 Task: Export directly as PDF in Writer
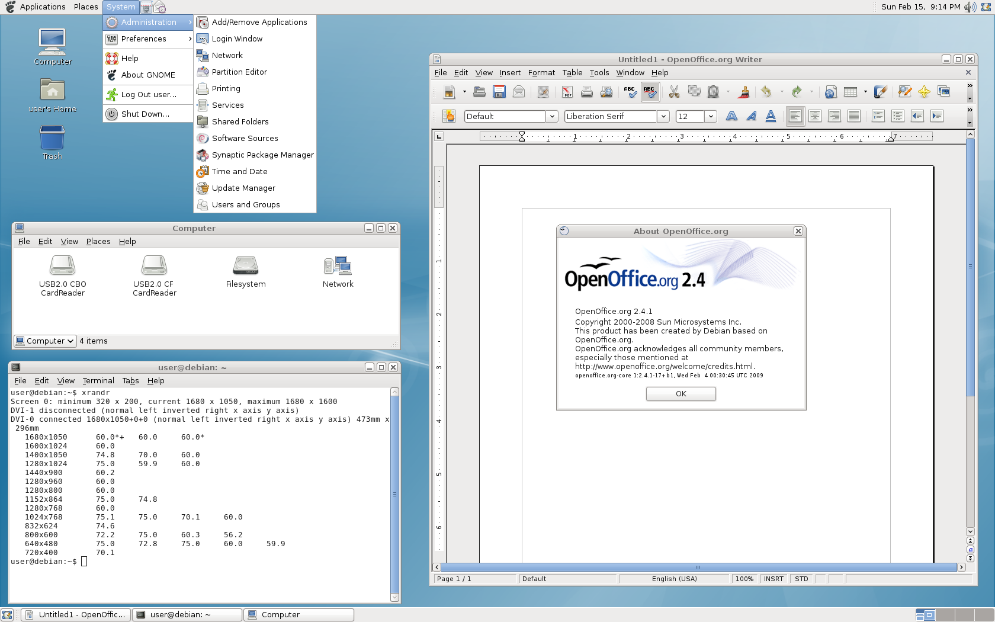click(x=567, y=92)
